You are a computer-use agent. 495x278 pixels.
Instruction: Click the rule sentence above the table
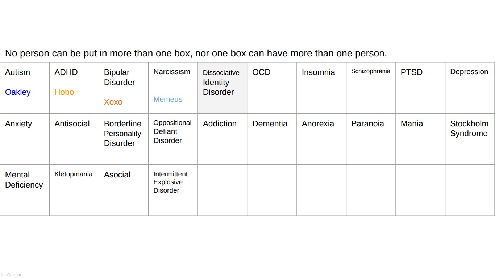196,54
